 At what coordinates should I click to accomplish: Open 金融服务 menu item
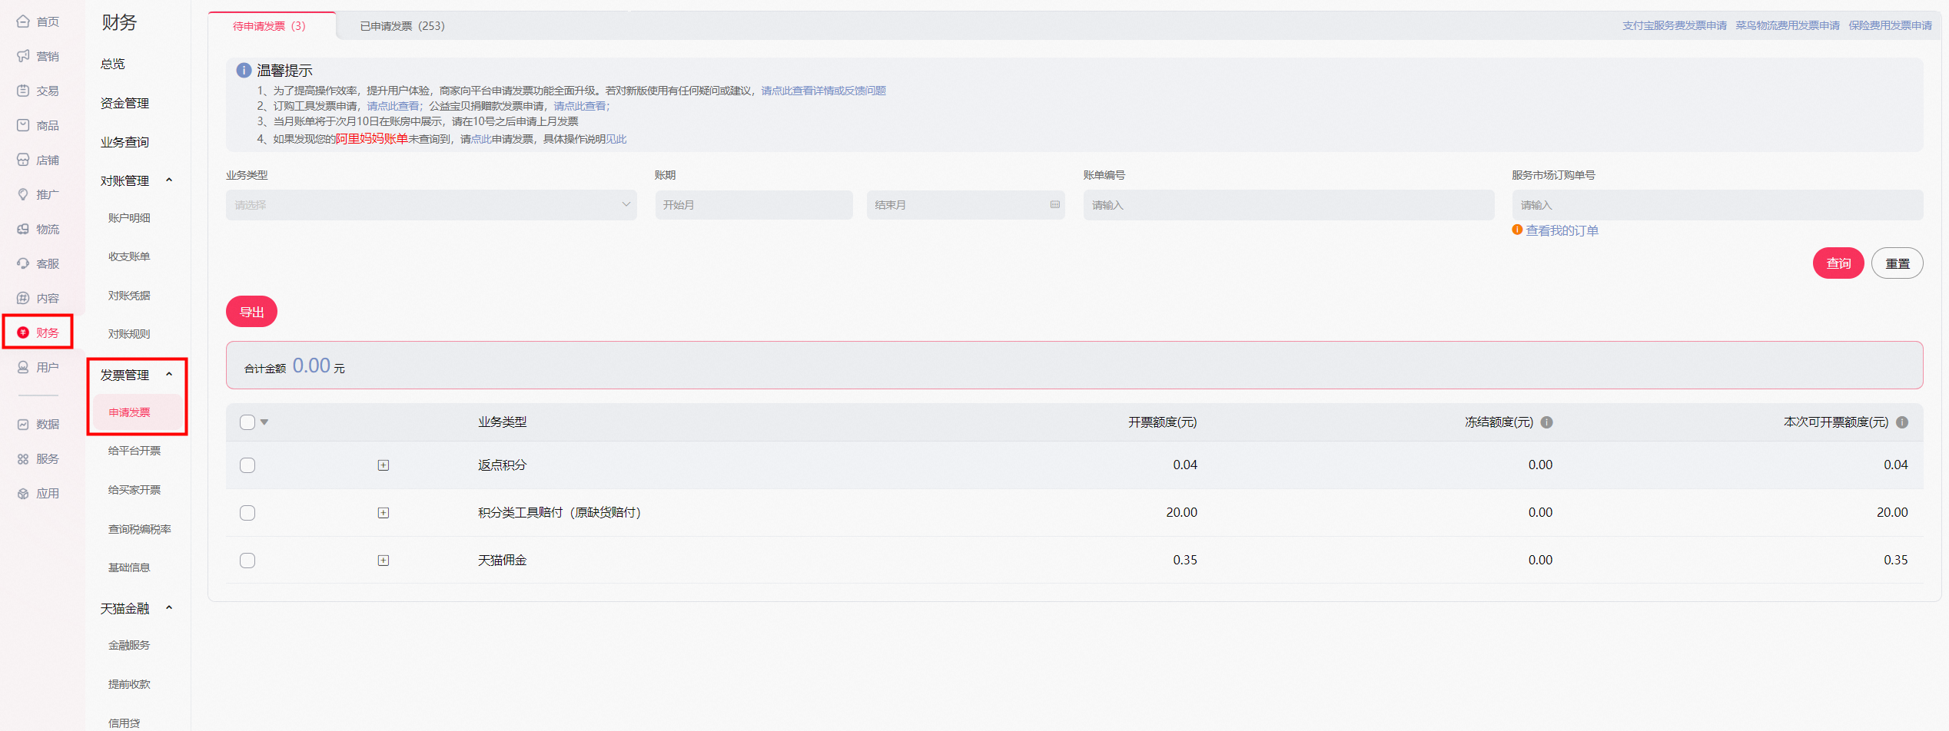129,645
